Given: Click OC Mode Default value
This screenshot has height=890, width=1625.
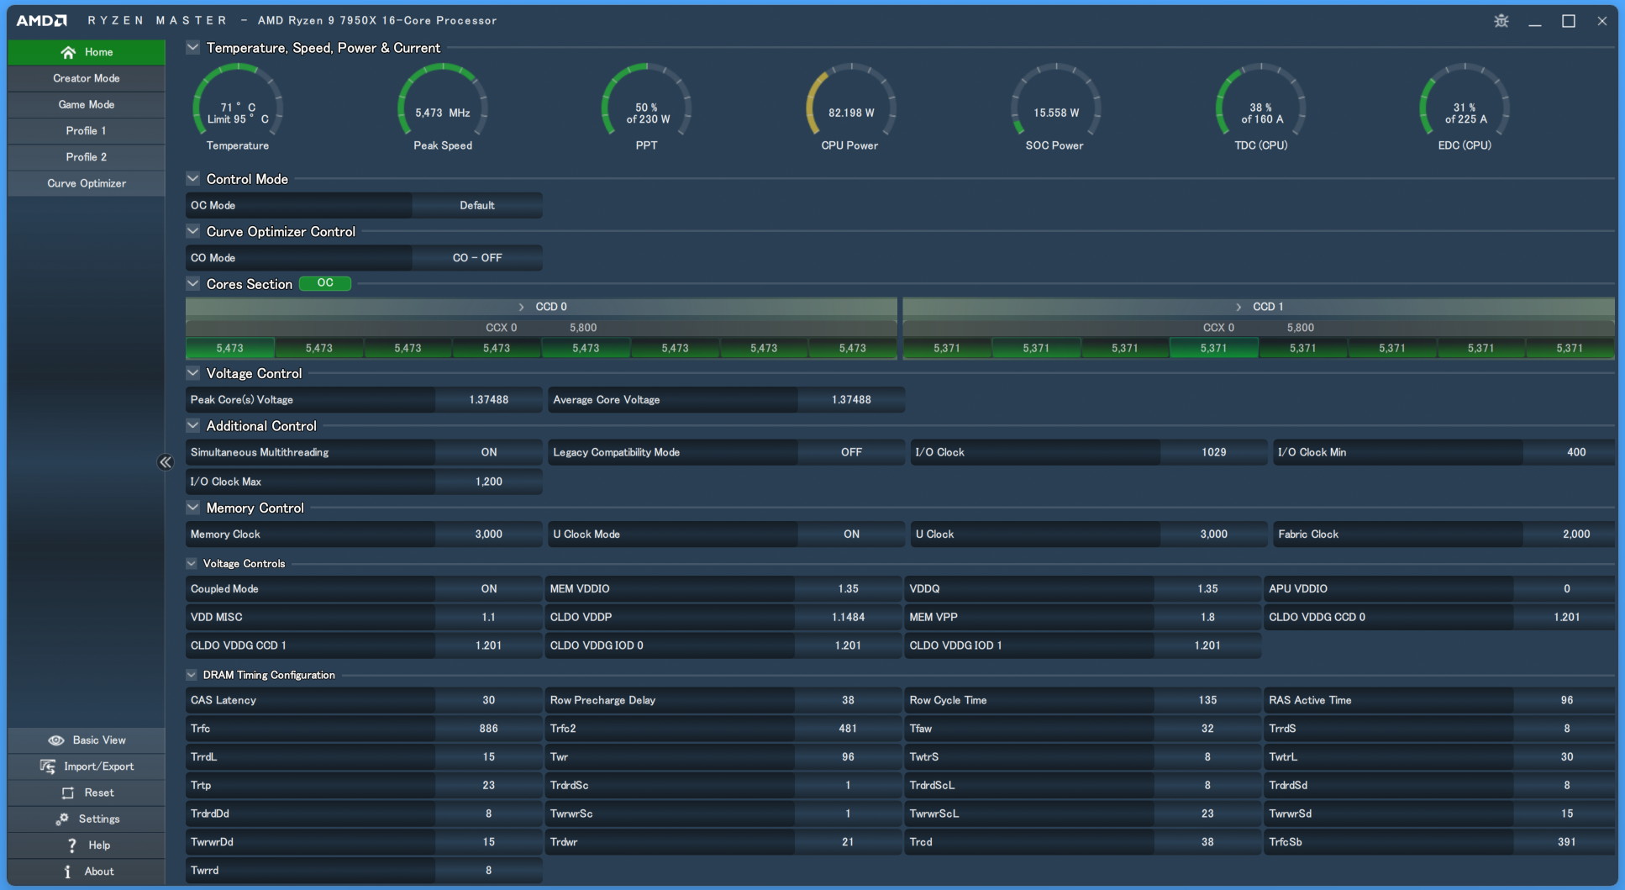Looking at the screenshot, I should 477,205.
